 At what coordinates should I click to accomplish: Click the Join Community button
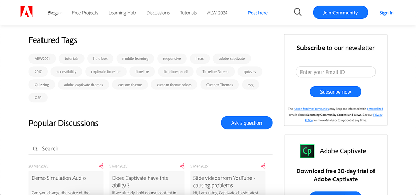pyautogui.click(x=340, y=13)
